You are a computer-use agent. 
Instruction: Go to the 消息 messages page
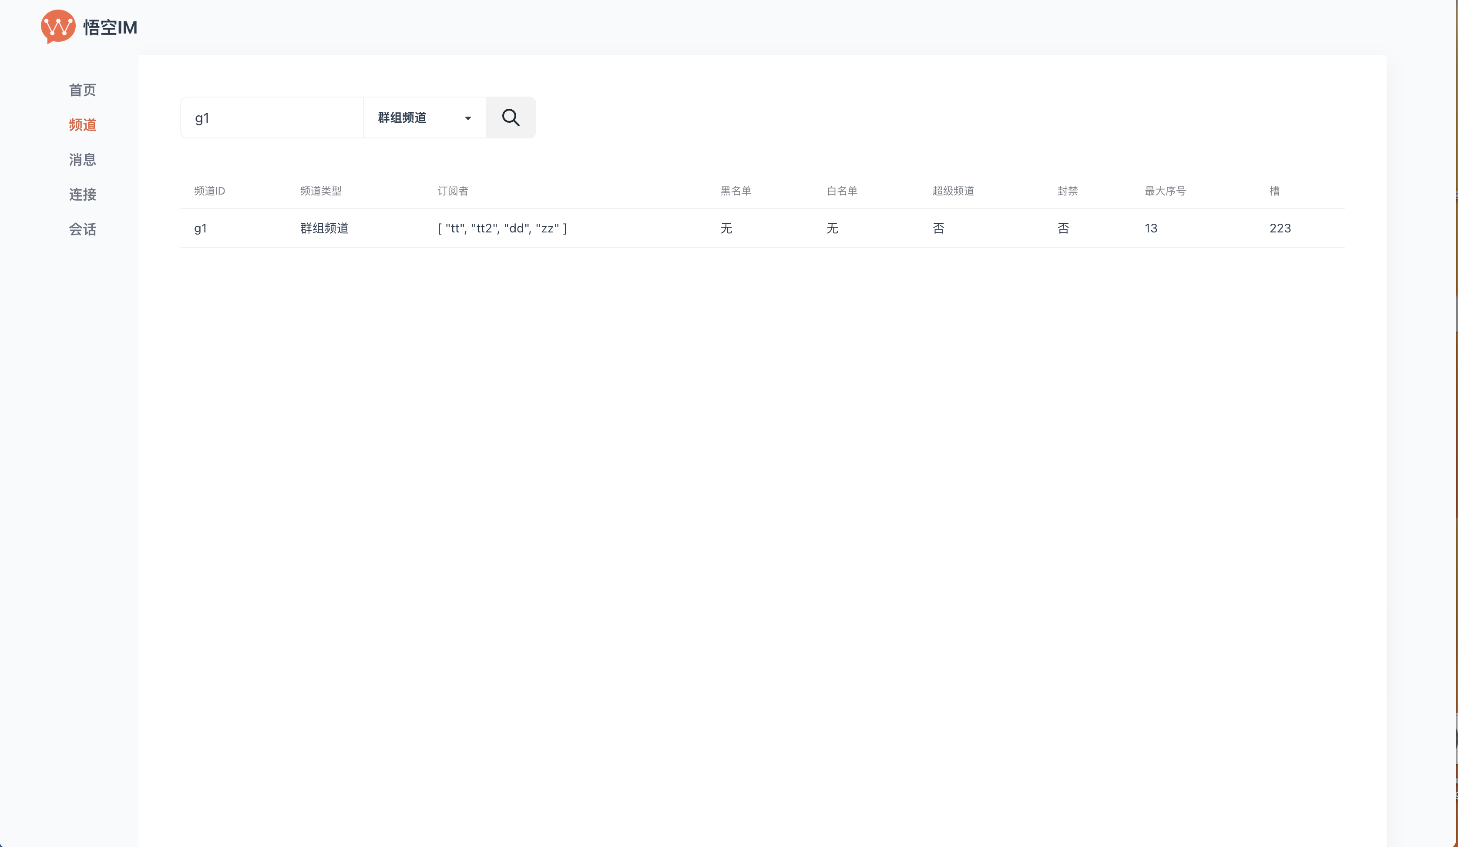(82, 159)
